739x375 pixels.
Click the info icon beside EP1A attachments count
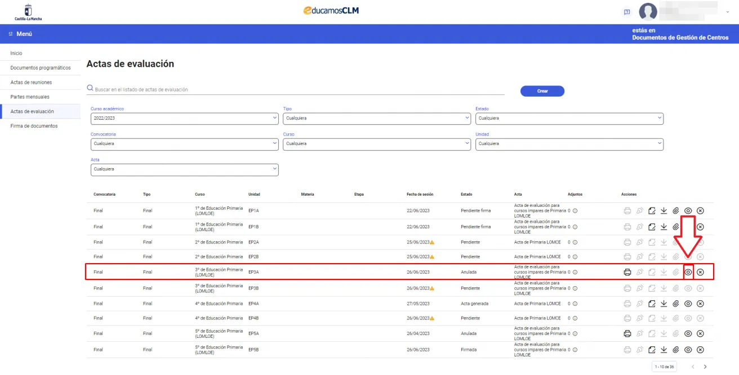[575, 211]
